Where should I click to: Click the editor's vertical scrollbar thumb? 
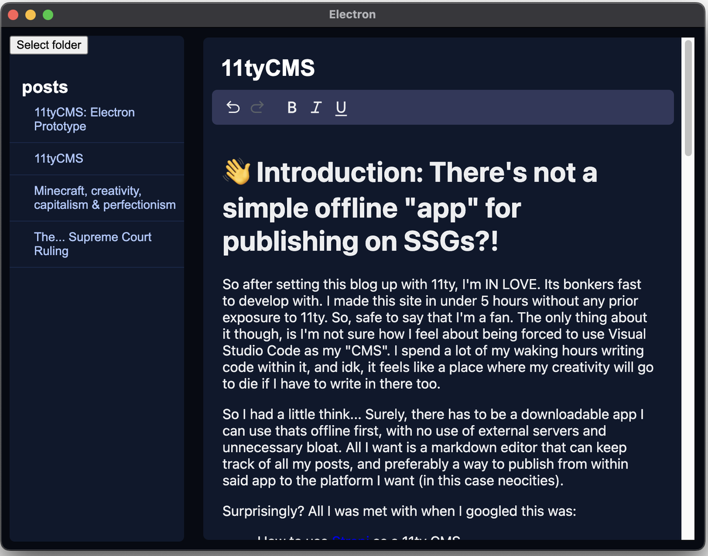[689, 97]
